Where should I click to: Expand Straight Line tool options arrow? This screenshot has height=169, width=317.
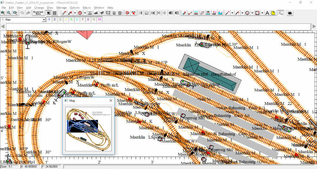click(232, 13)
